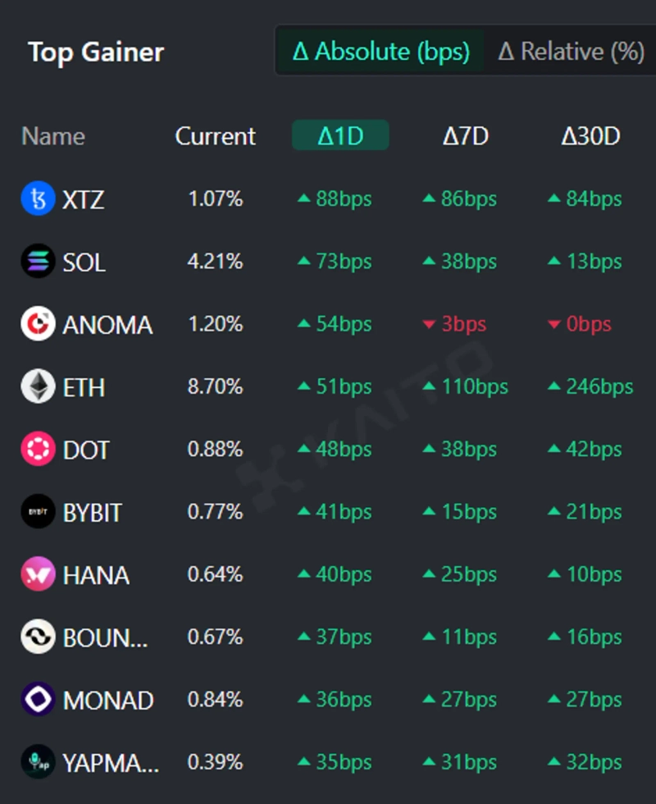
Task: Click the HANA token icon
Action: 38,575
